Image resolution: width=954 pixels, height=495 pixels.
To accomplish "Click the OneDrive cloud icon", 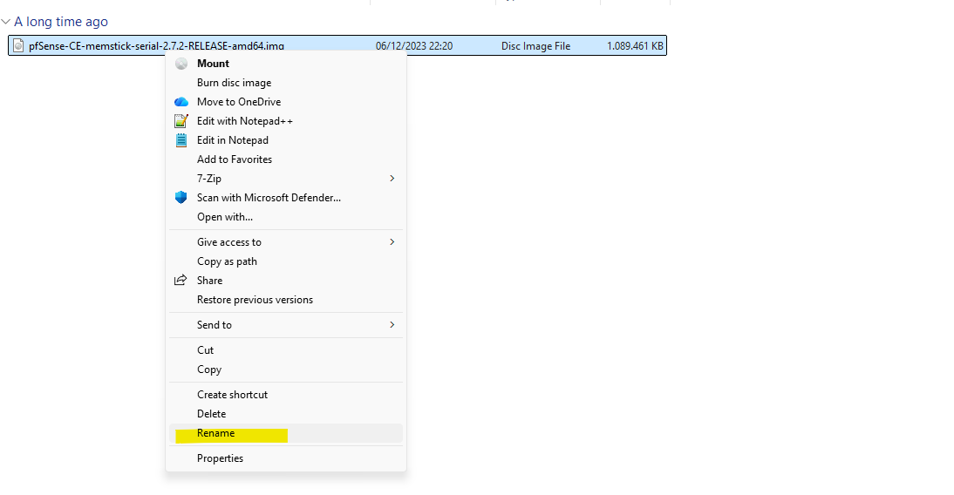I will tap(181, 102).
